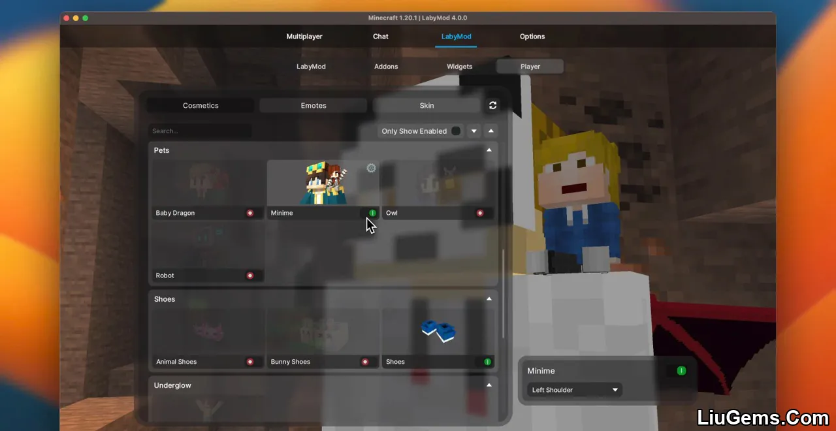The image size is (836, 431).
Task: Focus the cosmetics Search field
Action: click(x=199, y=131)
